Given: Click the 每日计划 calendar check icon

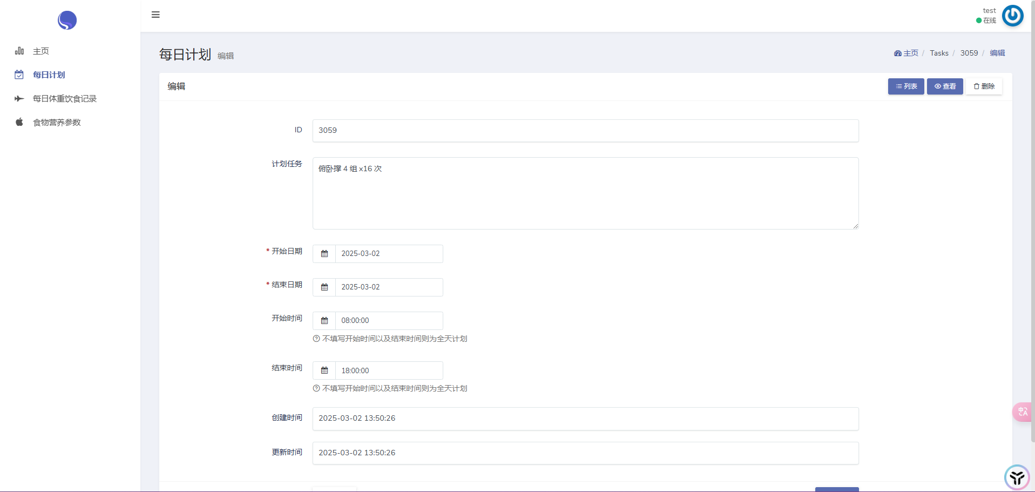Looking at the screenshot, I should pyautogui.click(x=19, y=75).
